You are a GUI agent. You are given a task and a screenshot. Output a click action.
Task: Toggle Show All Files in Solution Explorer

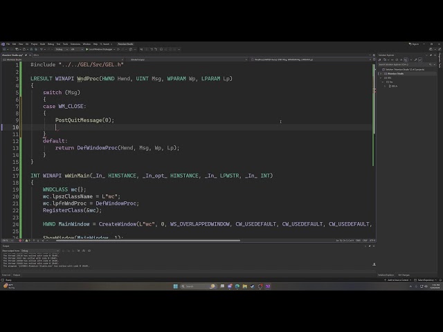tap(406, 60)
